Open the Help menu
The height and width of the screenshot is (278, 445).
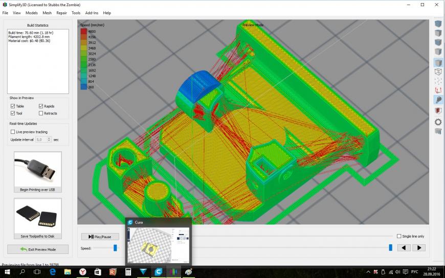(x=107, y=13)
